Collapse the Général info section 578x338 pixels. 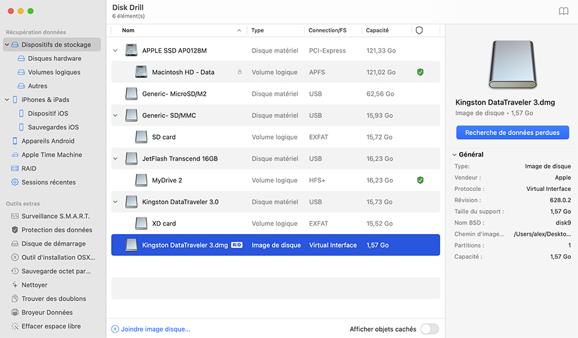455,155
